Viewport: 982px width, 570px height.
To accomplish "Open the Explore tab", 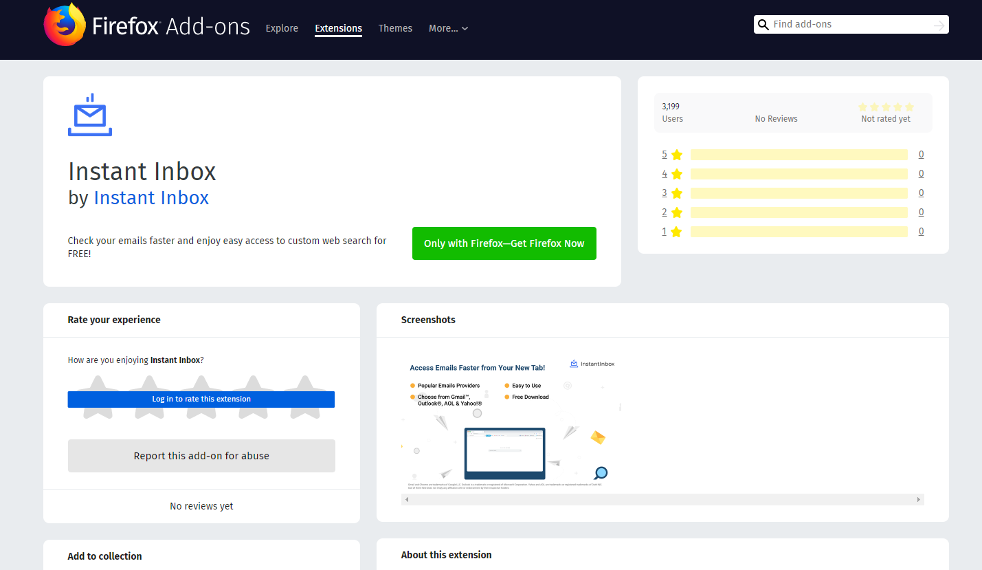I will 282,28.
